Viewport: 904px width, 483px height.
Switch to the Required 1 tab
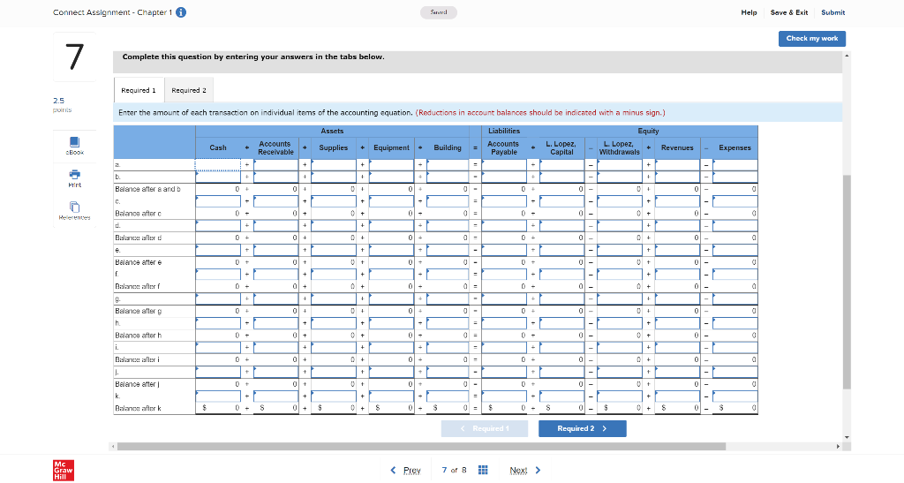point(139,90)
